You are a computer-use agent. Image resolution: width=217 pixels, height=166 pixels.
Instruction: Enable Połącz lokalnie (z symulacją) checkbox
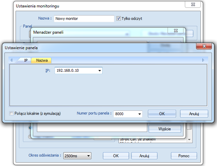pyautogui.click(x=11, y=113)
